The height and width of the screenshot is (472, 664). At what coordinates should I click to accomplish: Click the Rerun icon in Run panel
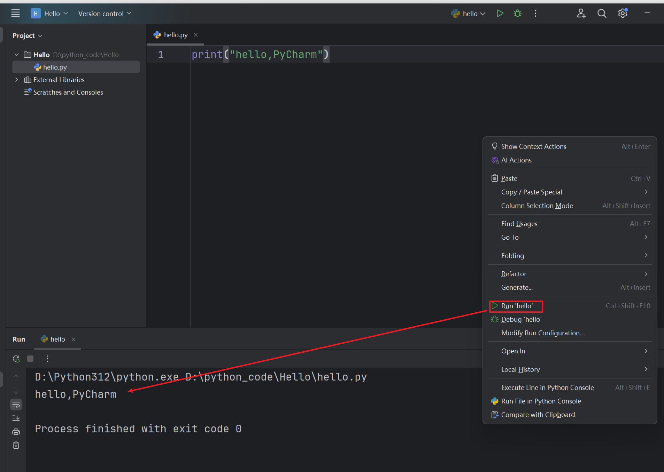point(16,359)
